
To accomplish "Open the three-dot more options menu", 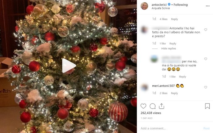I will click(x=207, y=6).
